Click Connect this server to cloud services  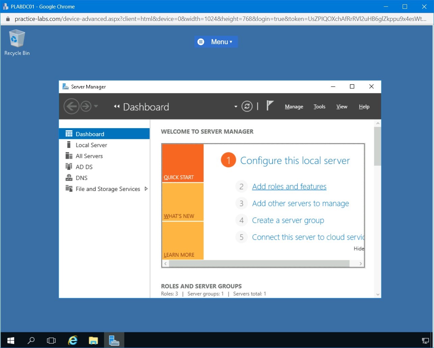tap(308, 237)
